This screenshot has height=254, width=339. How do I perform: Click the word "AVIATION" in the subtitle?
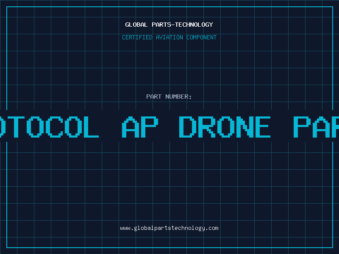coord(169,37)
